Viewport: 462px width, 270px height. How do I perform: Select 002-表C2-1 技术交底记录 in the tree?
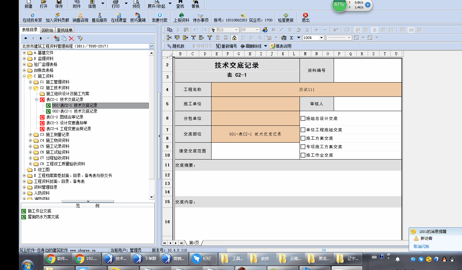tap(75, 111)
